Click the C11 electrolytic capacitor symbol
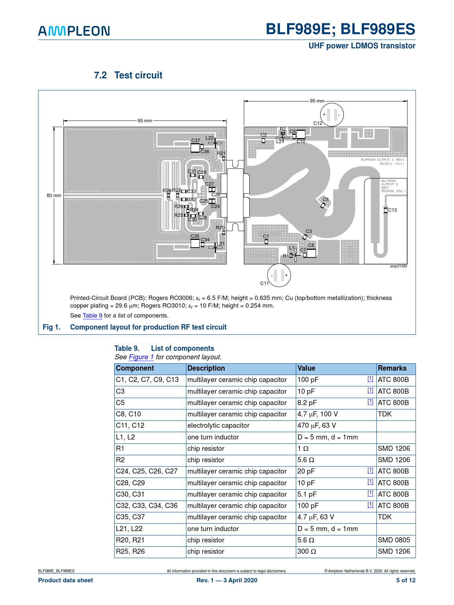This screenshot has height=605, width=454. click(x=279, y=275)
